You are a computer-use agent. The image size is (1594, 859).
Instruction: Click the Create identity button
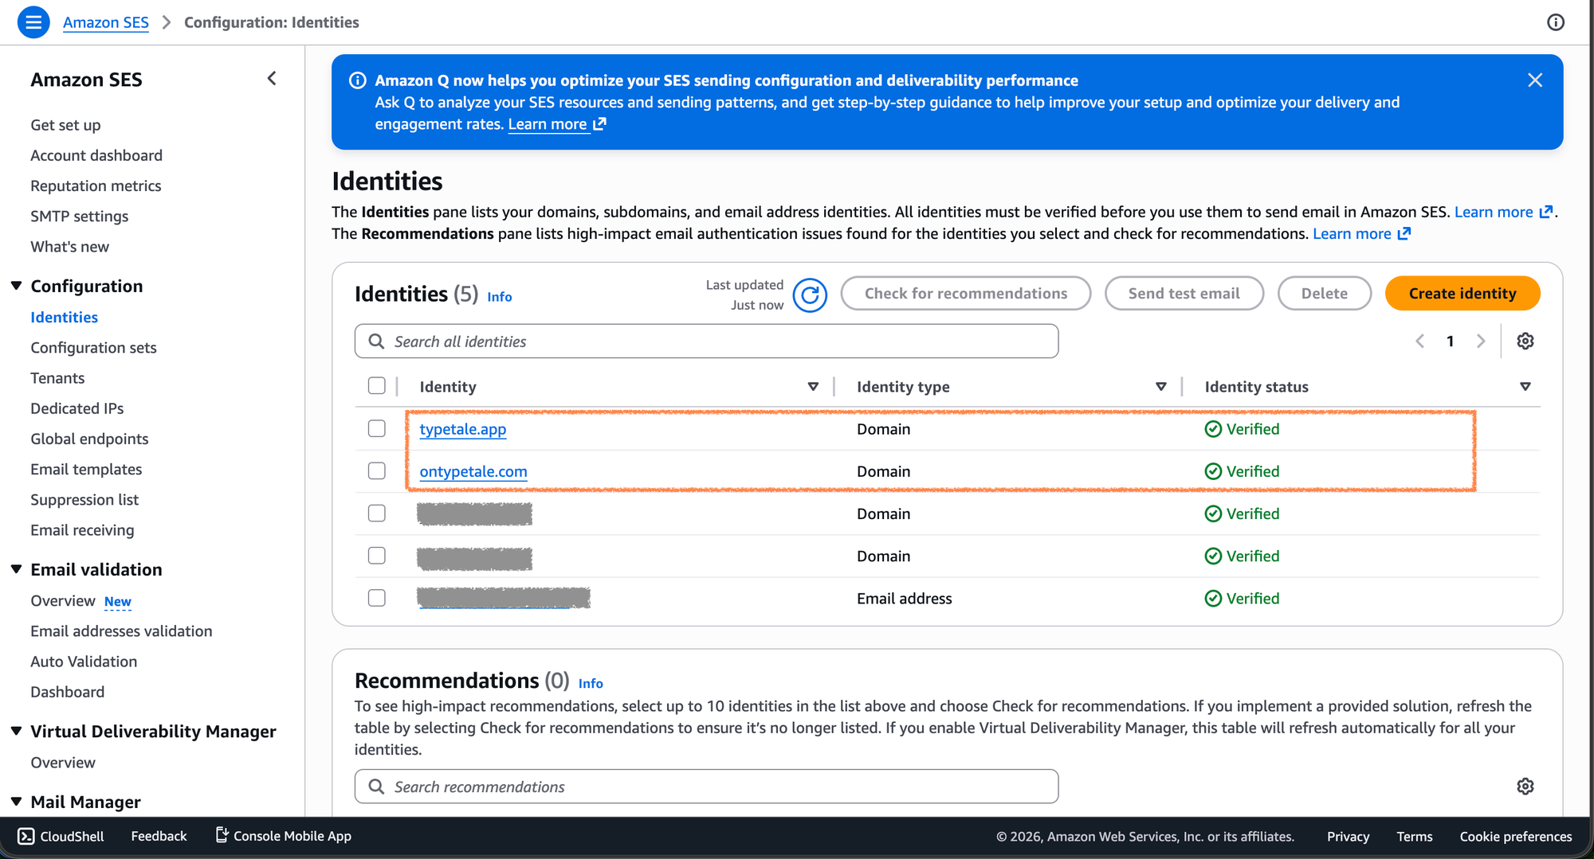click(x=1462, y=294)
